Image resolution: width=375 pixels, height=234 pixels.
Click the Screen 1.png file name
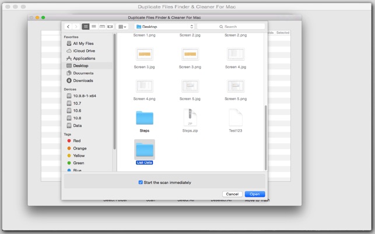point(144,35)
